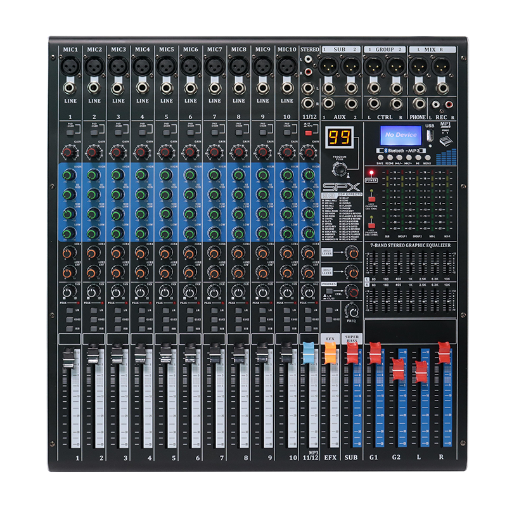The image size is (507, 507).
Task: Toggle the top red phantom power switch
Action: pyautogui.click(x=372, y=198)
